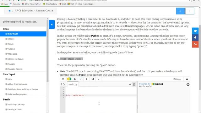Open Khan Academy bookmark

point(50,4)
